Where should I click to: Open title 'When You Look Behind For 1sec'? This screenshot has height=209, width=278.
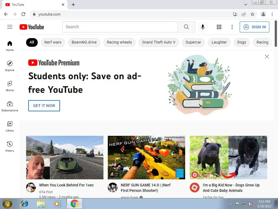tap(66, 185)
